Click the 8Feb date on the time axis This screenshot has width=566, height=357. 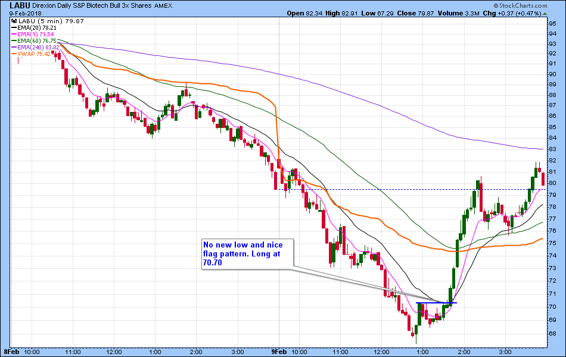tap(11, 352)
